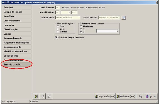The image size is (159, 104).
Task: Click the bid difference value field
Action: click(107, 31)
